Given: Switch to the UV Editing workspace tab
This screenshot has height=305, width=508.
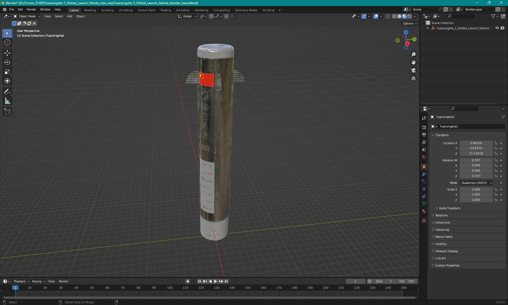Looking at the screenshot, I should (x=126, y=10).
